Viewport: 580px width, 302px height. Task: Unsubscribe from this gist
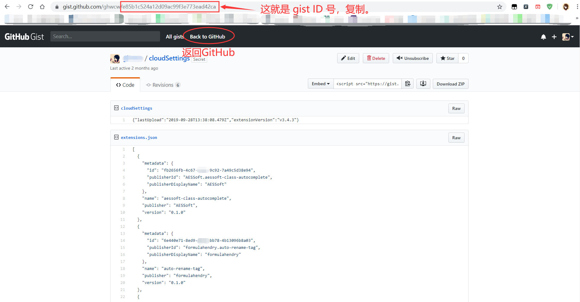coord(413,58)
